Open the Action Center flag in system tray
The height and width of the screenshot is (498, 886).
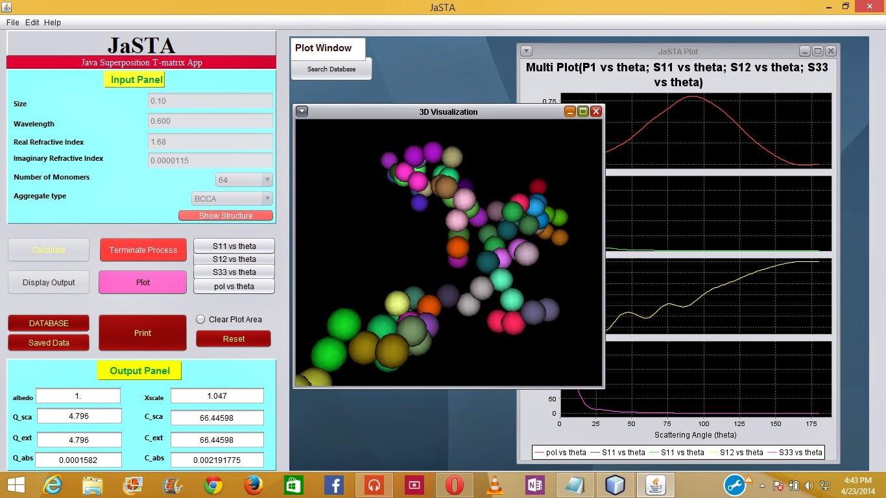(x=778, y=485)
